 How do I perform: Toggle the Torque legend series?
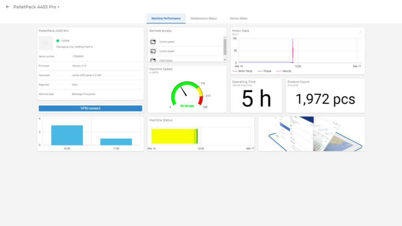(x=264, y=71)
